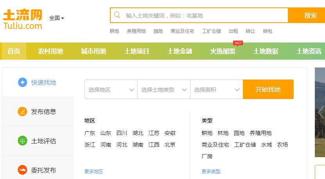Click the blue lightning 快速找地 icon

22,82
